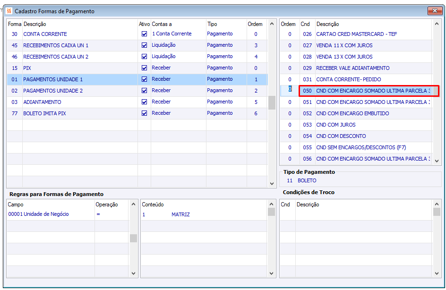
Task: Toggle Ativo checkbox for PAGAMENTOS UNIDADE 2
Action: pos(144,91)
